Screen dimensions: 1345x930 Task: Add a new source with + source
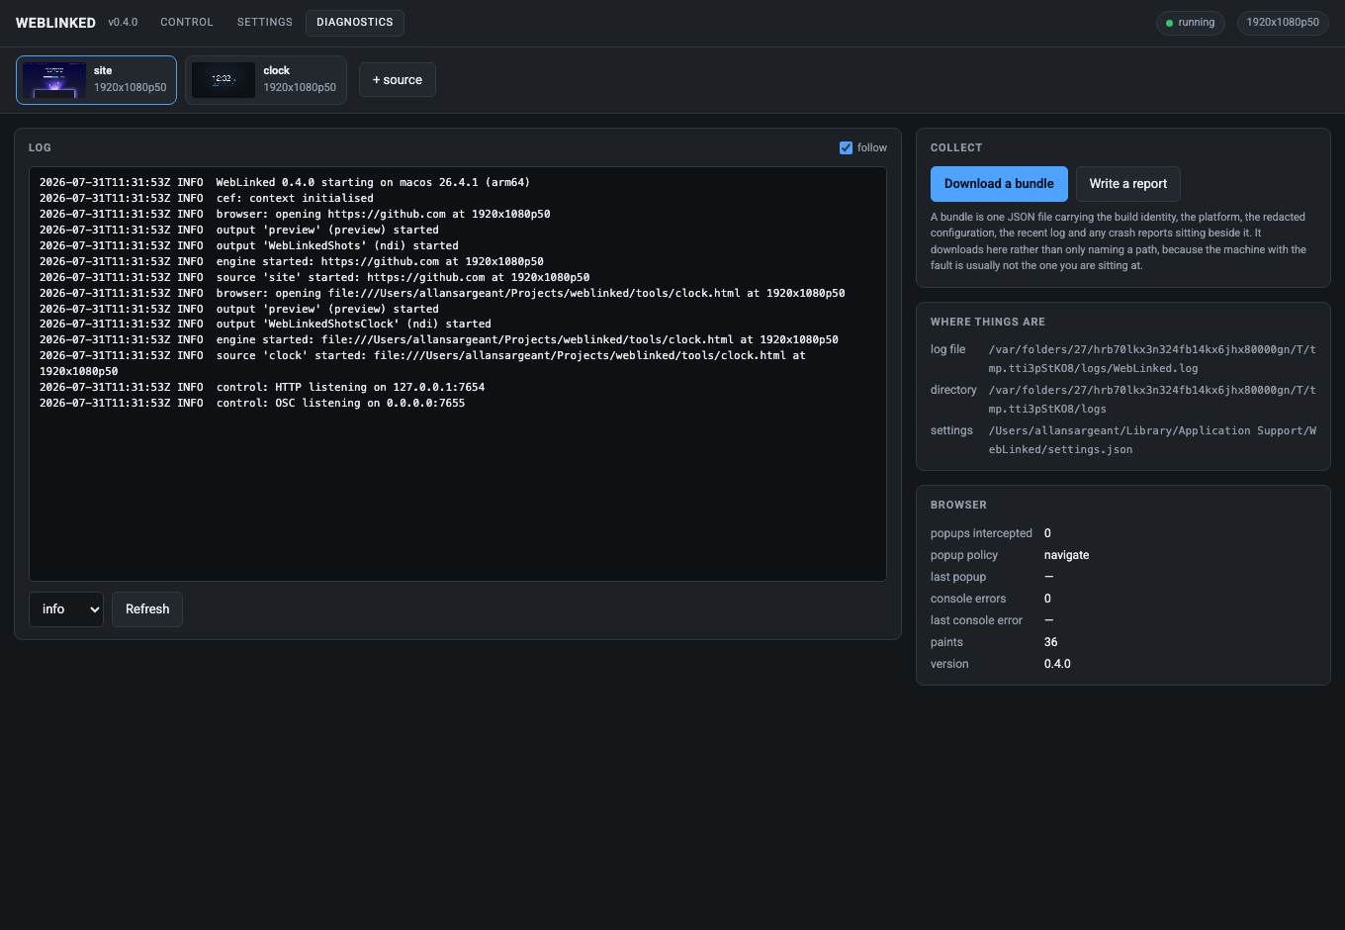point(397,80)
